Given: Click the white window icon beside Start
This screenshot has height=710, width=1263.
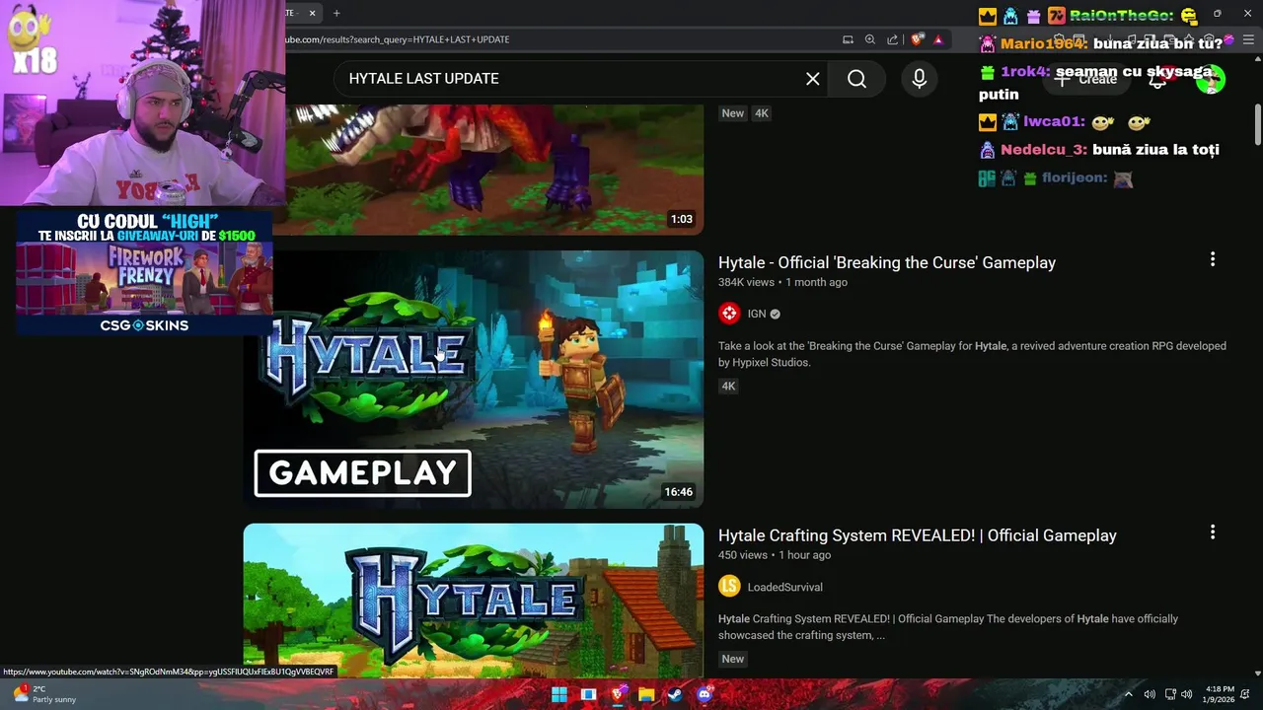Looking at the screenshot, I should (x=588, y=694).
